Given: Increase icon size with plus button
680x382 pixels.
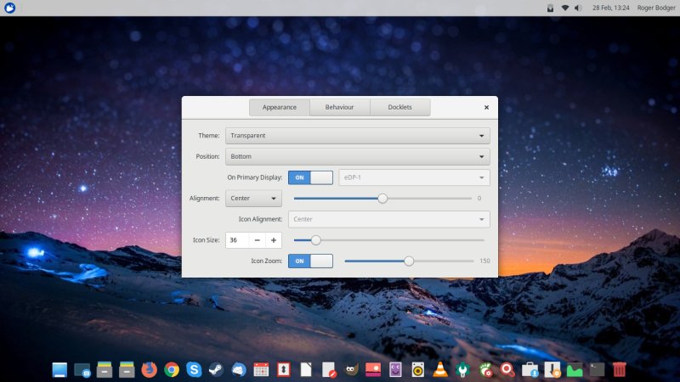Looking at the screenshot, I should (274, 240).
